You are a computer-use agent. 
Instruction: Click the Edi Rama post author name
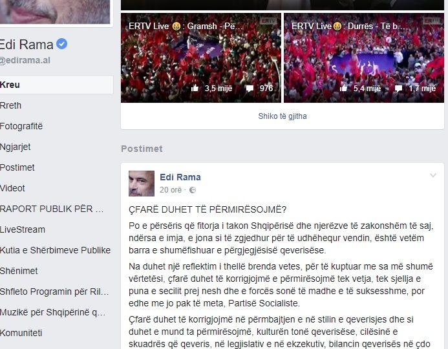[180, 177]
